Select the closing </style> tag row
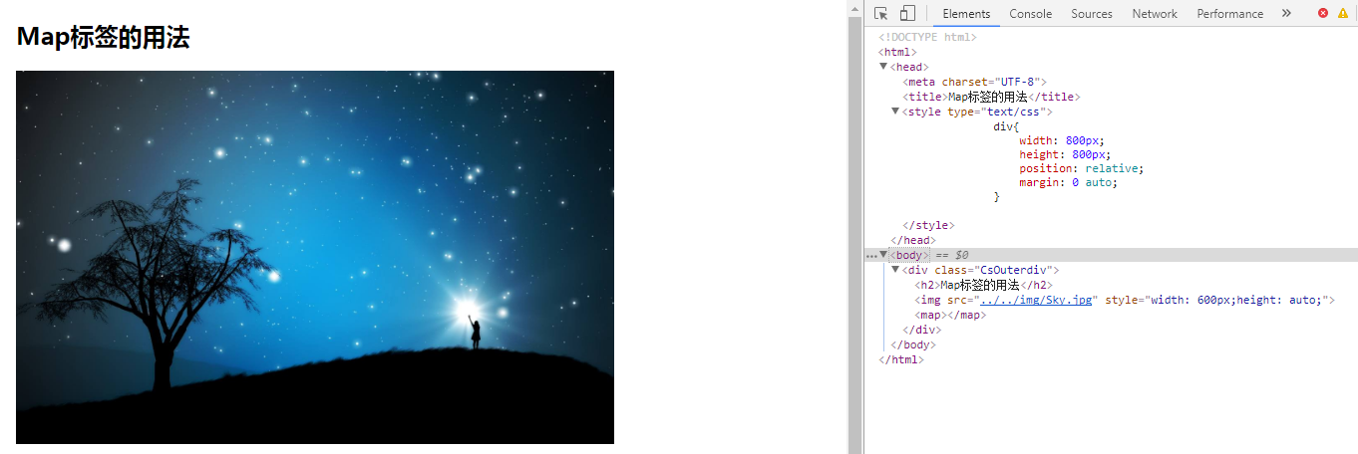The width and height of the screenshot is (1358, 454). click(928, 226)
